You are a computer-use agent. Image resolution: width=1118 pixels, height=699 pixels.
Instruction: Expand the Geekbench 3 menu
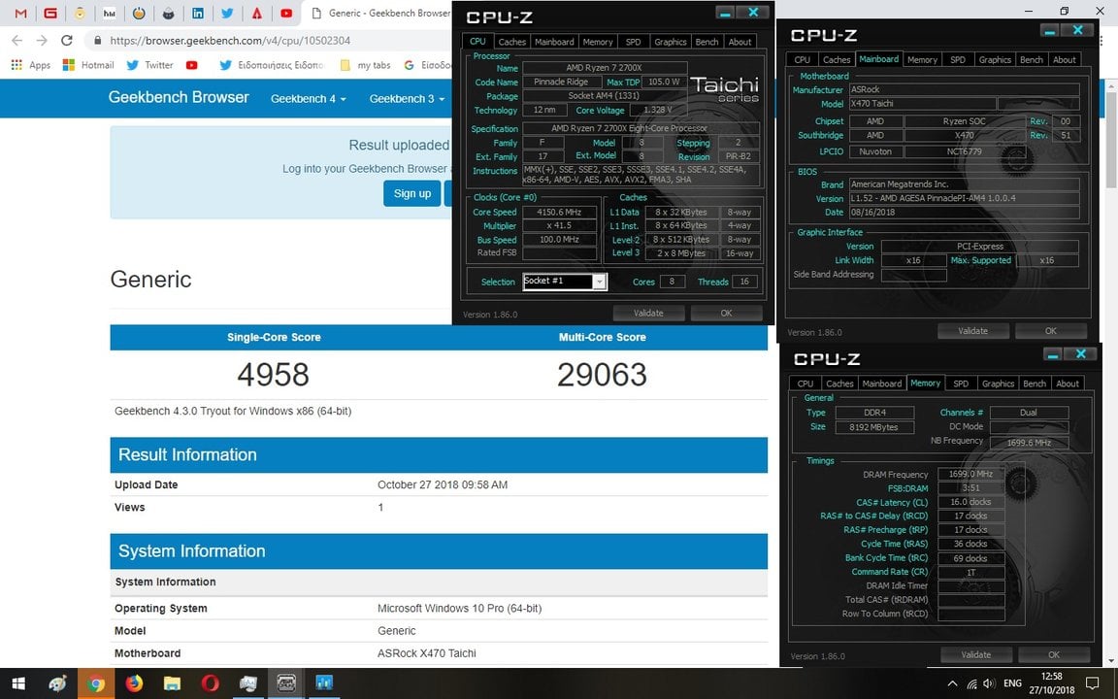(x=407, y=98)
